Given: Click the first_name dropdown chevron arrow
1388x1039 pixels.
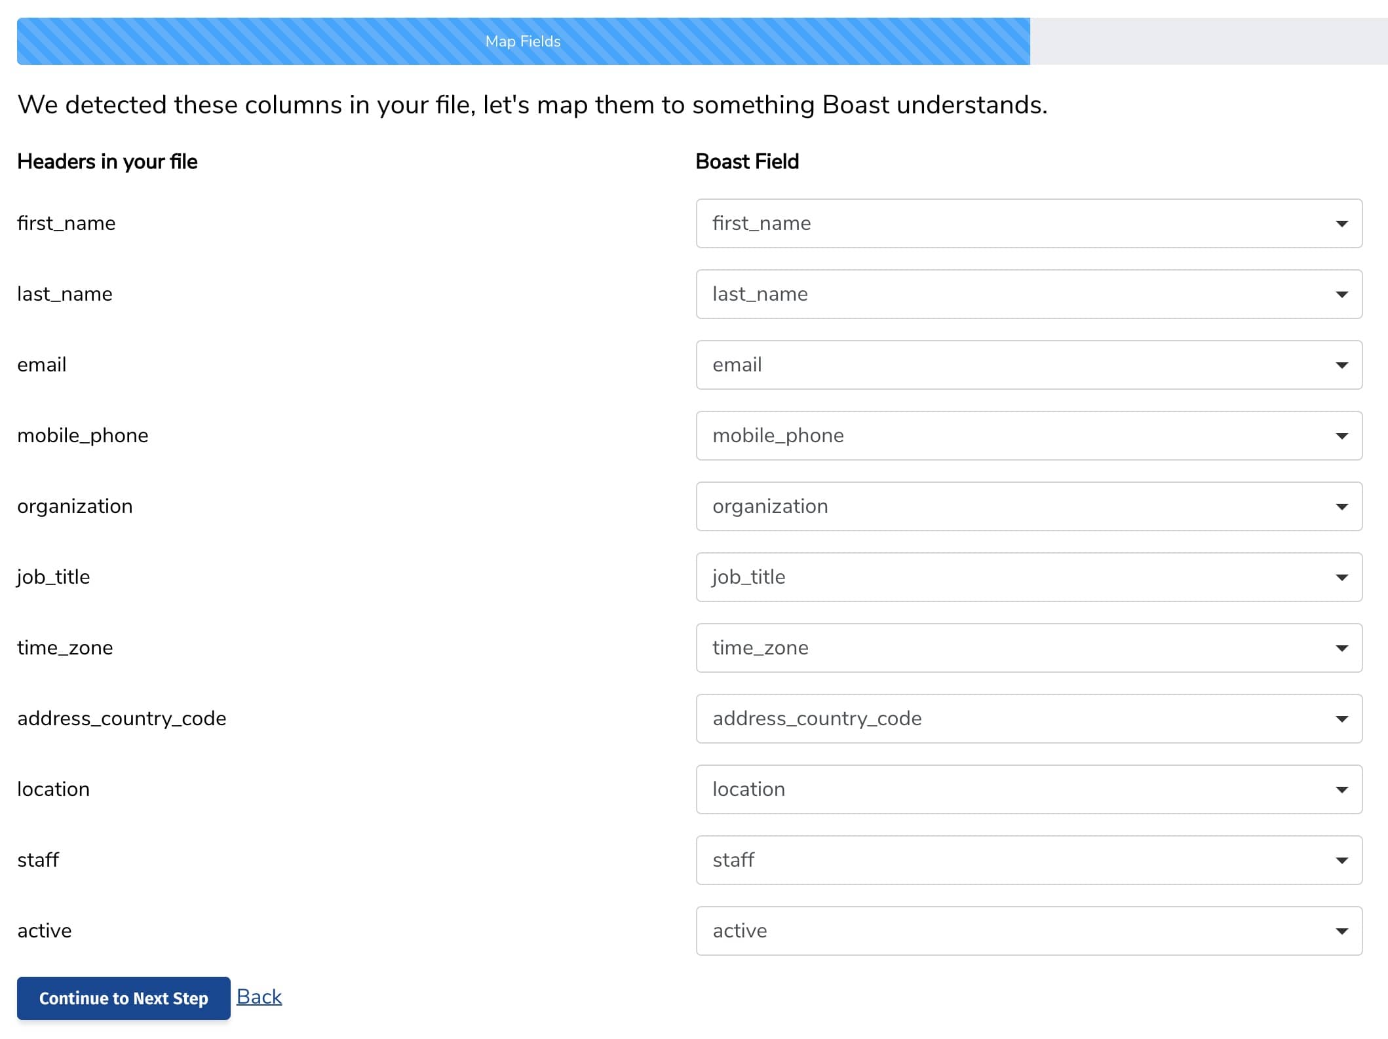Looking at the screenshot, I should tap(1341, 223).
